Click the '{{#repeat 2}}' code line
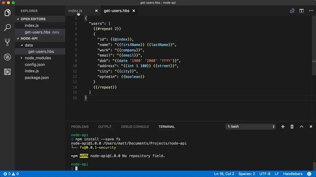316x177 pixels. (107, 29)
